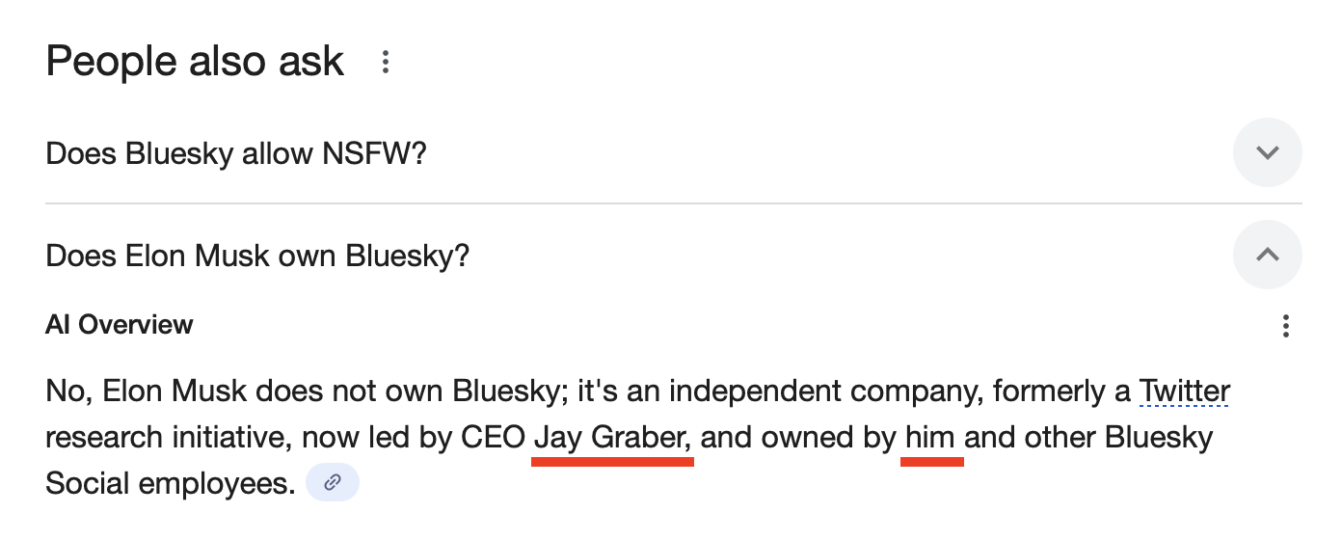The image size is (1342, 540).
Task: Click the 'People also ask' heading
Action: (195, 62)
